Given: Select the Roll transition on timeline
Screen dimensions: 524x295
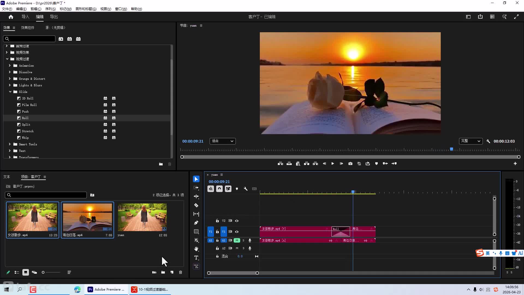Looking at the screenshot, I should (341, 232).
